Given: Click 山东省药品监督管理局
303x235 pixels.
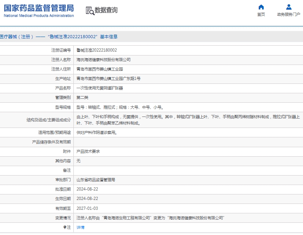Looking at the screenshot, I should click(96, 180).
